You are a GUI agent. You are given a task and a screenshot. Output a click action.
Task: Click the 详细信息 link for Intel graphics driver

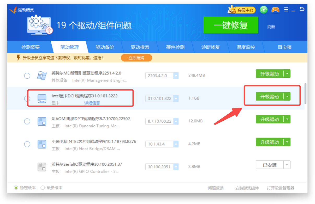click(92, 103)
